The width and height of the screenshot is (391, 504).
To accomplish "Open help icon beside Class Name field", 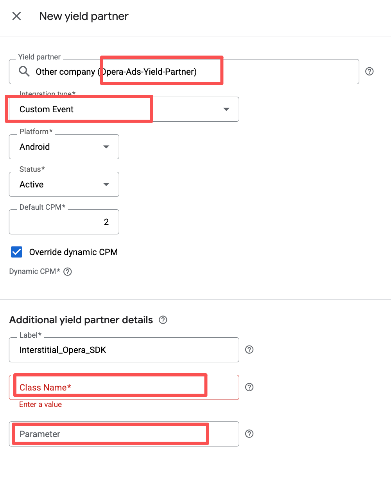I will [x=249, y=387].
